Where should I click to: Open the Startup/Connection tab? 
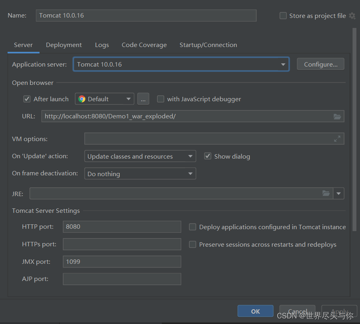pos(208,45)
